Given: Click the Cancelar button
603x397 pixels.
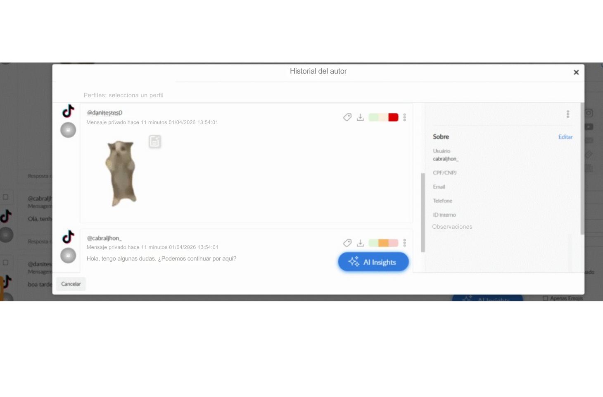Looking at the screenshot, I should point(71,284).
